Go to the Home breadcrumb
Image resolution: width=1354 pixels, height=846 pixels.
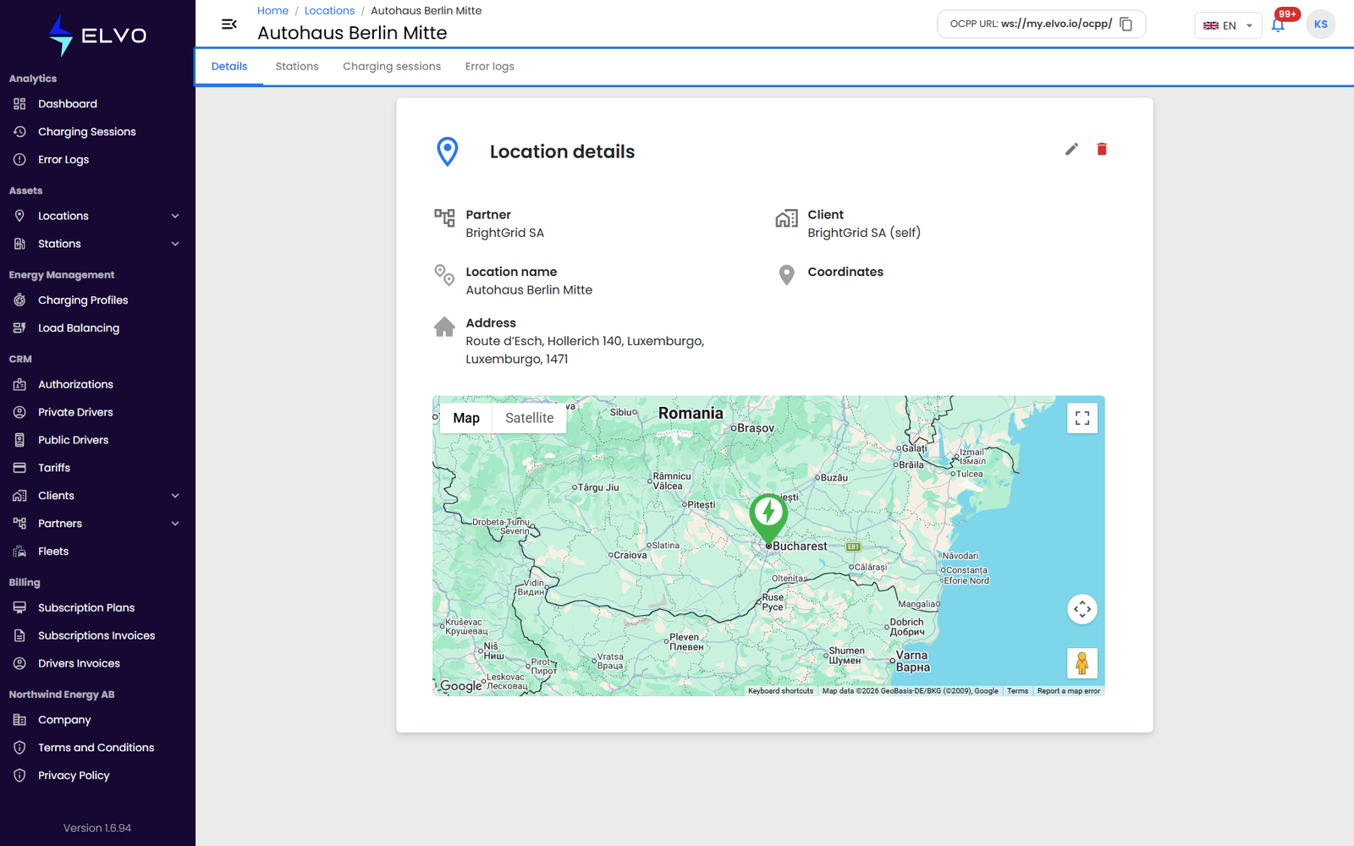click(x=272, y=11)
